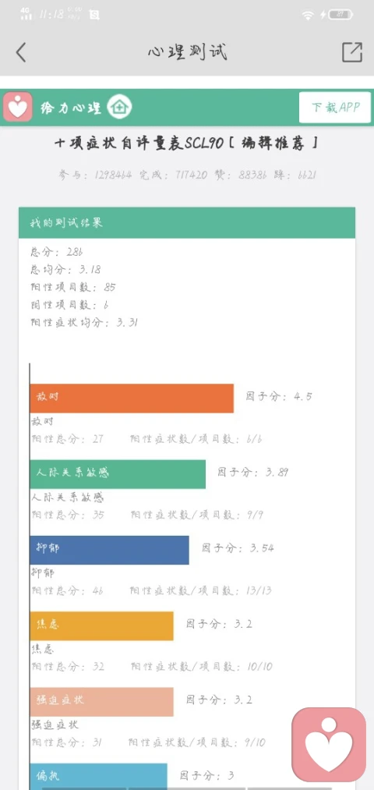Image resolution: width=374 pixels, height=790 pixels.
Task: Select the salmon 强迫症状 bar
Action: [x=101, y=701]
